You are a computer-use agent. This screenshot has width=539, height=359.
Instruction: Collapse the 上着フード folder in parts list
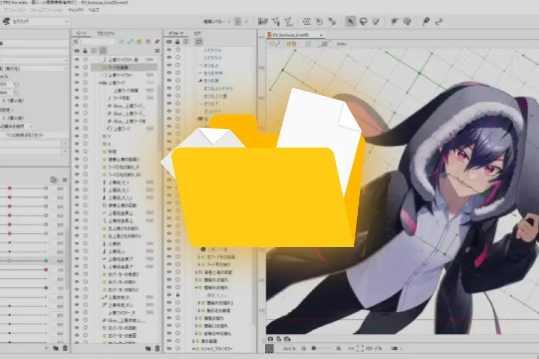100,83
